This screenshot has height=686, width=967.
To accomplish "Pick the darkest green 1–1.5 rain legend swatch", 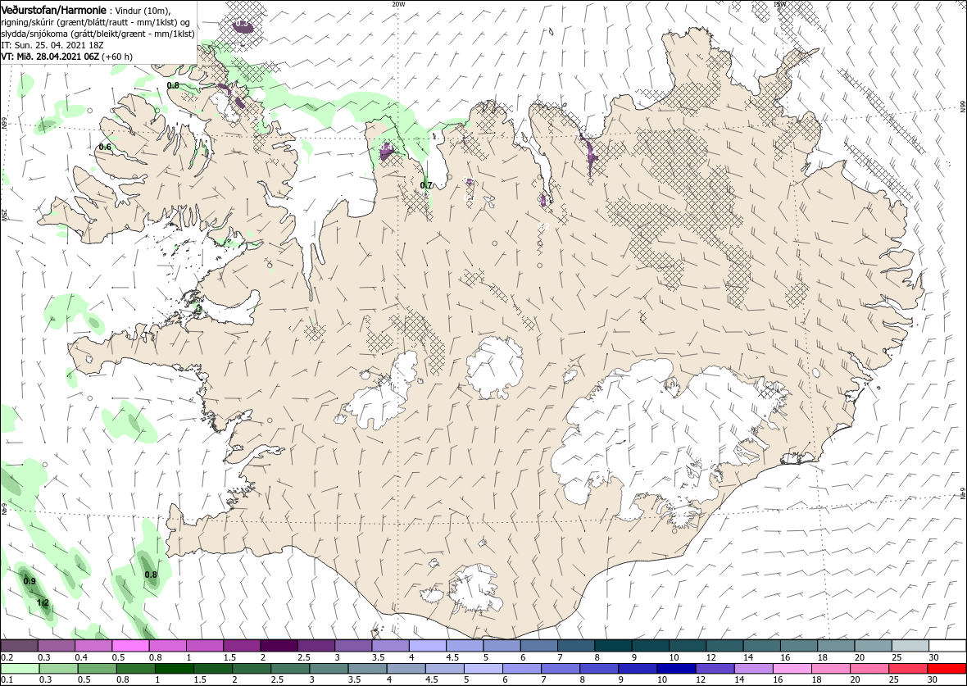I will pyautogui.click(x=174, y=669).
